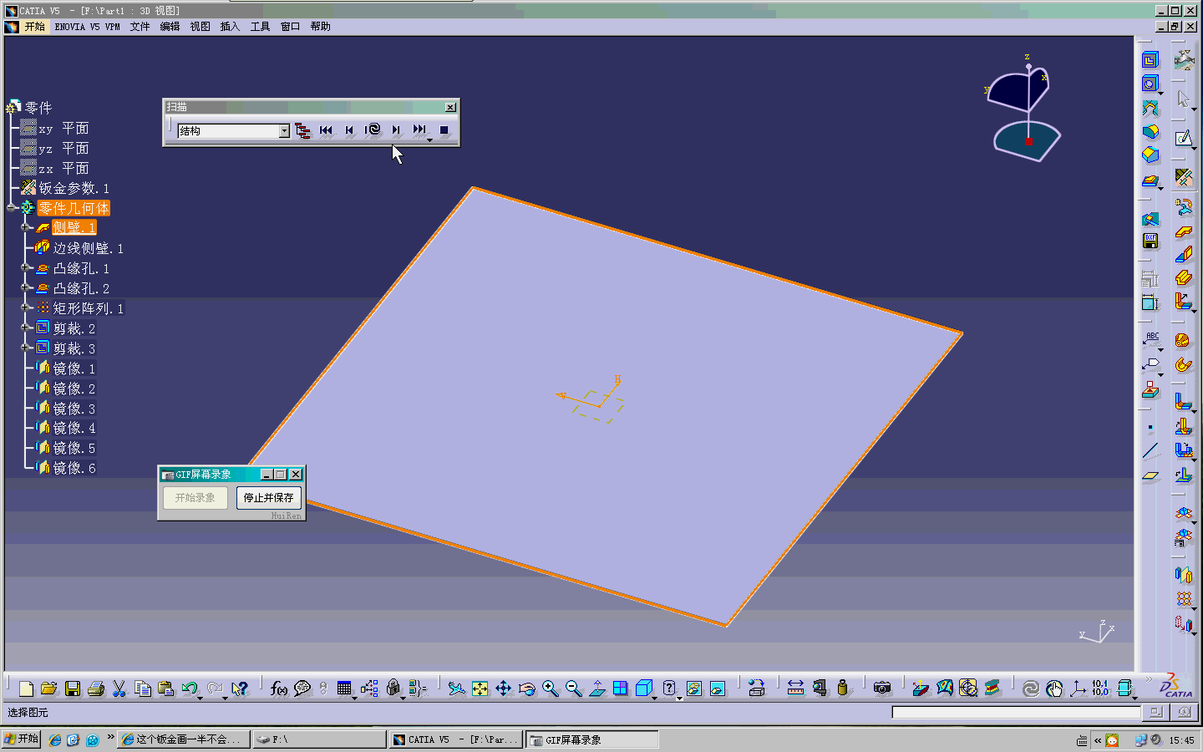This screenshot has height=752, width=1203.
Task: Click the Sheet Metal Parameters icon
Action: point(1184,176)
